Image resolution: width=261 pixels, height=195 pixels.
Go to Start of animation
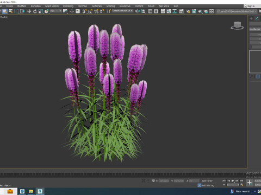point(224,181)
